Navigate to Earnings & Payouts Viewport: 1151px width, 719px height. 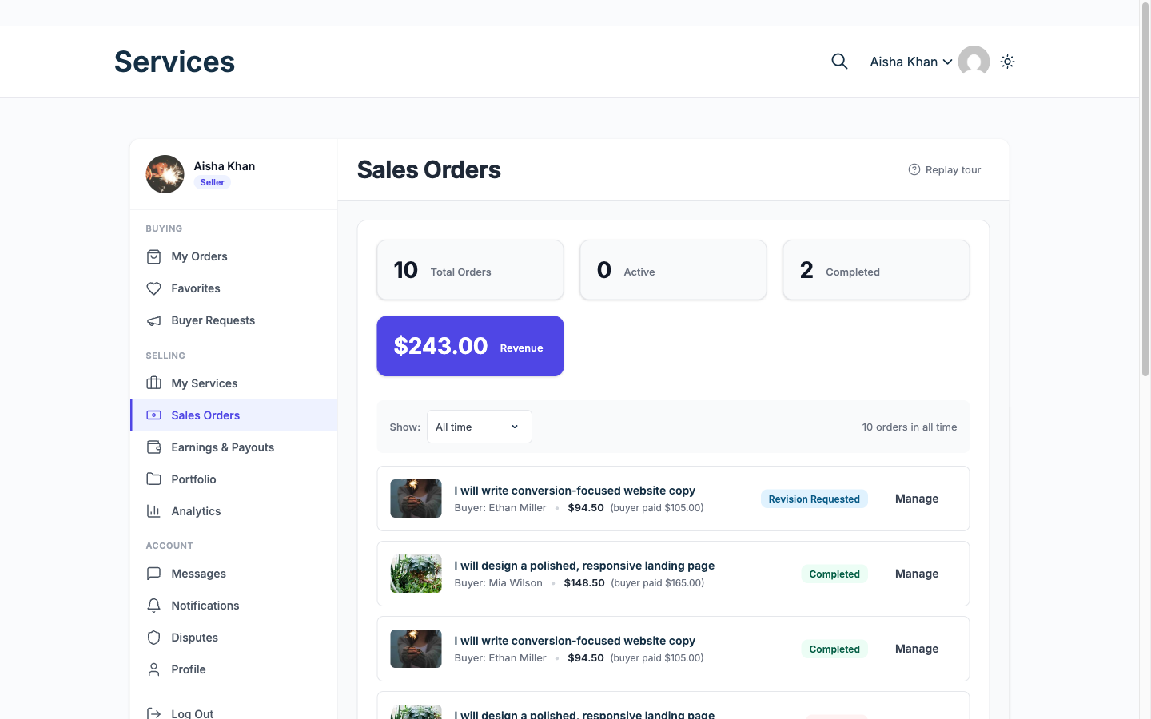point(233,447)
